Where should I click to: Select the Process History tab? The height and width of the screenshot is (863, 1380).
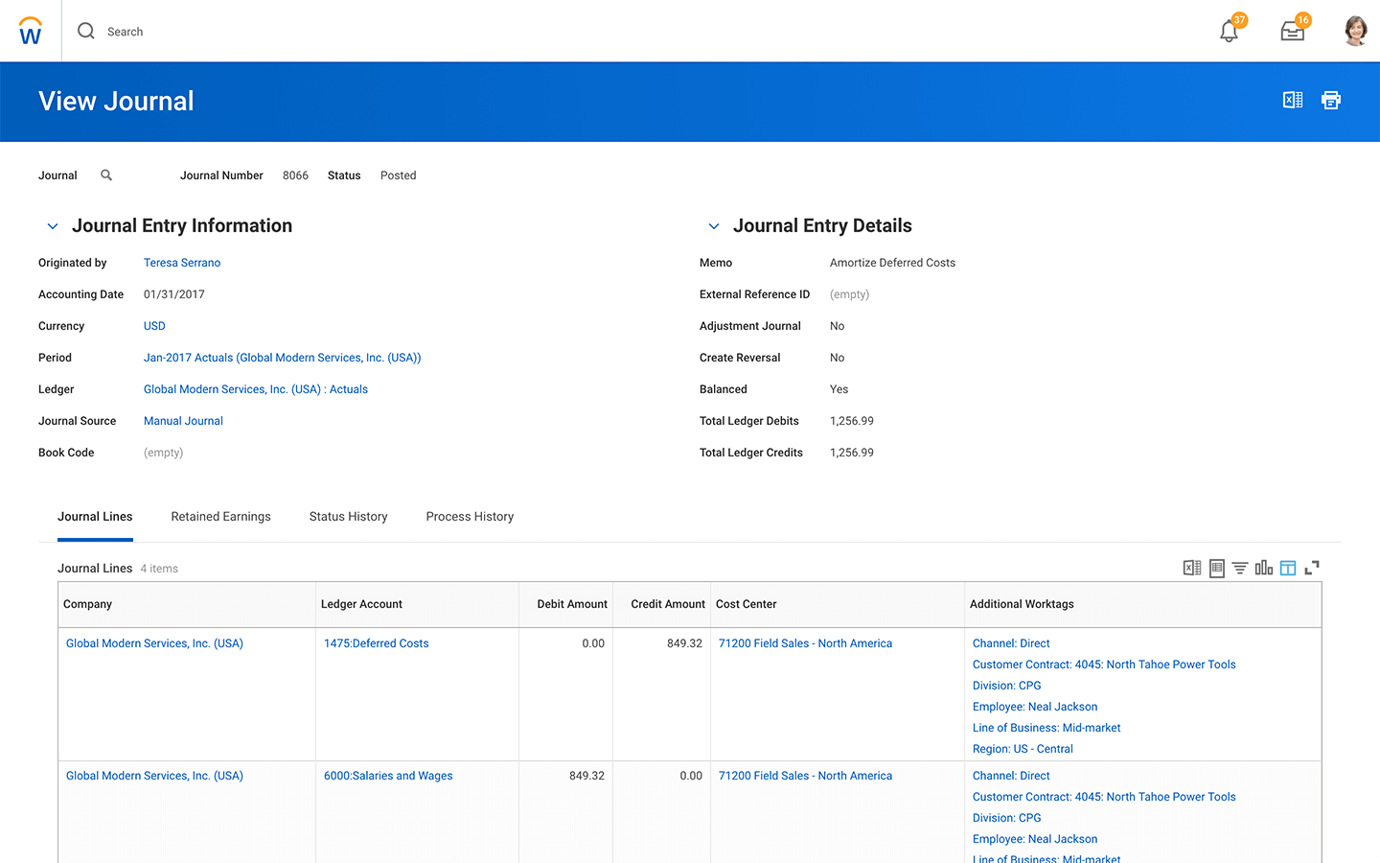[x=470, y=517]
